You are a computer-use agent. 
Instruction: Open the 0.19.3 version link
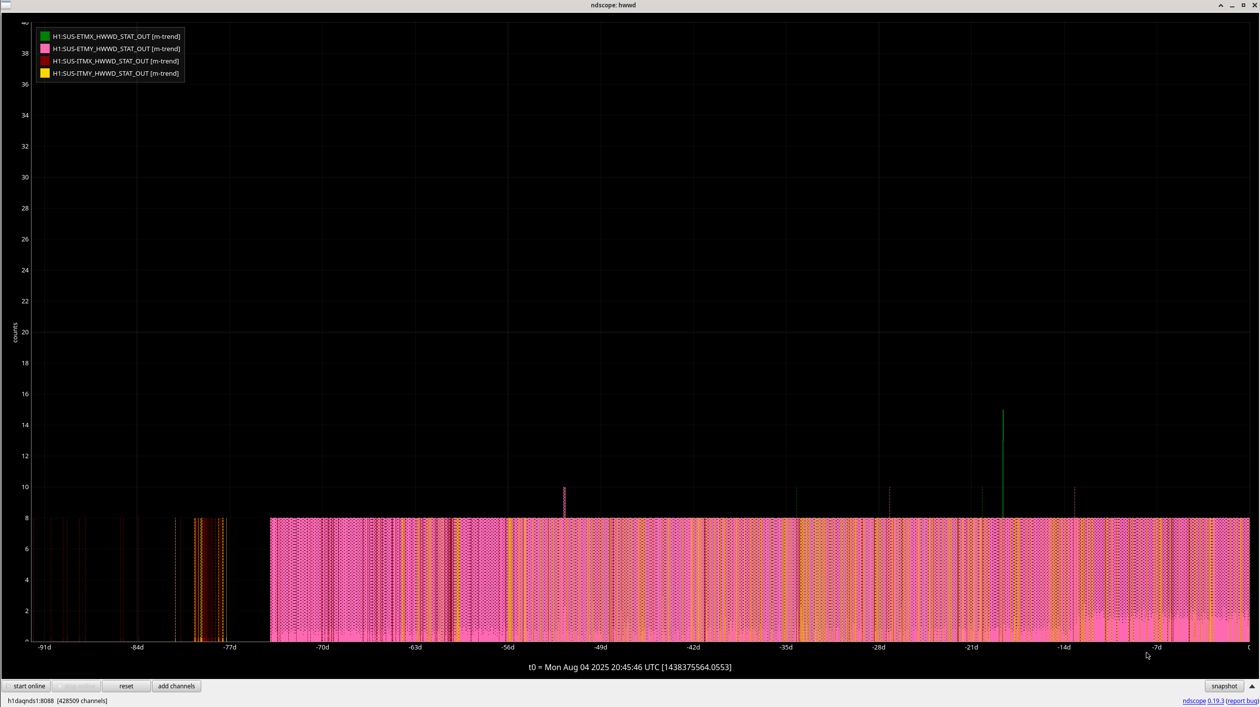pos(1216,701)
